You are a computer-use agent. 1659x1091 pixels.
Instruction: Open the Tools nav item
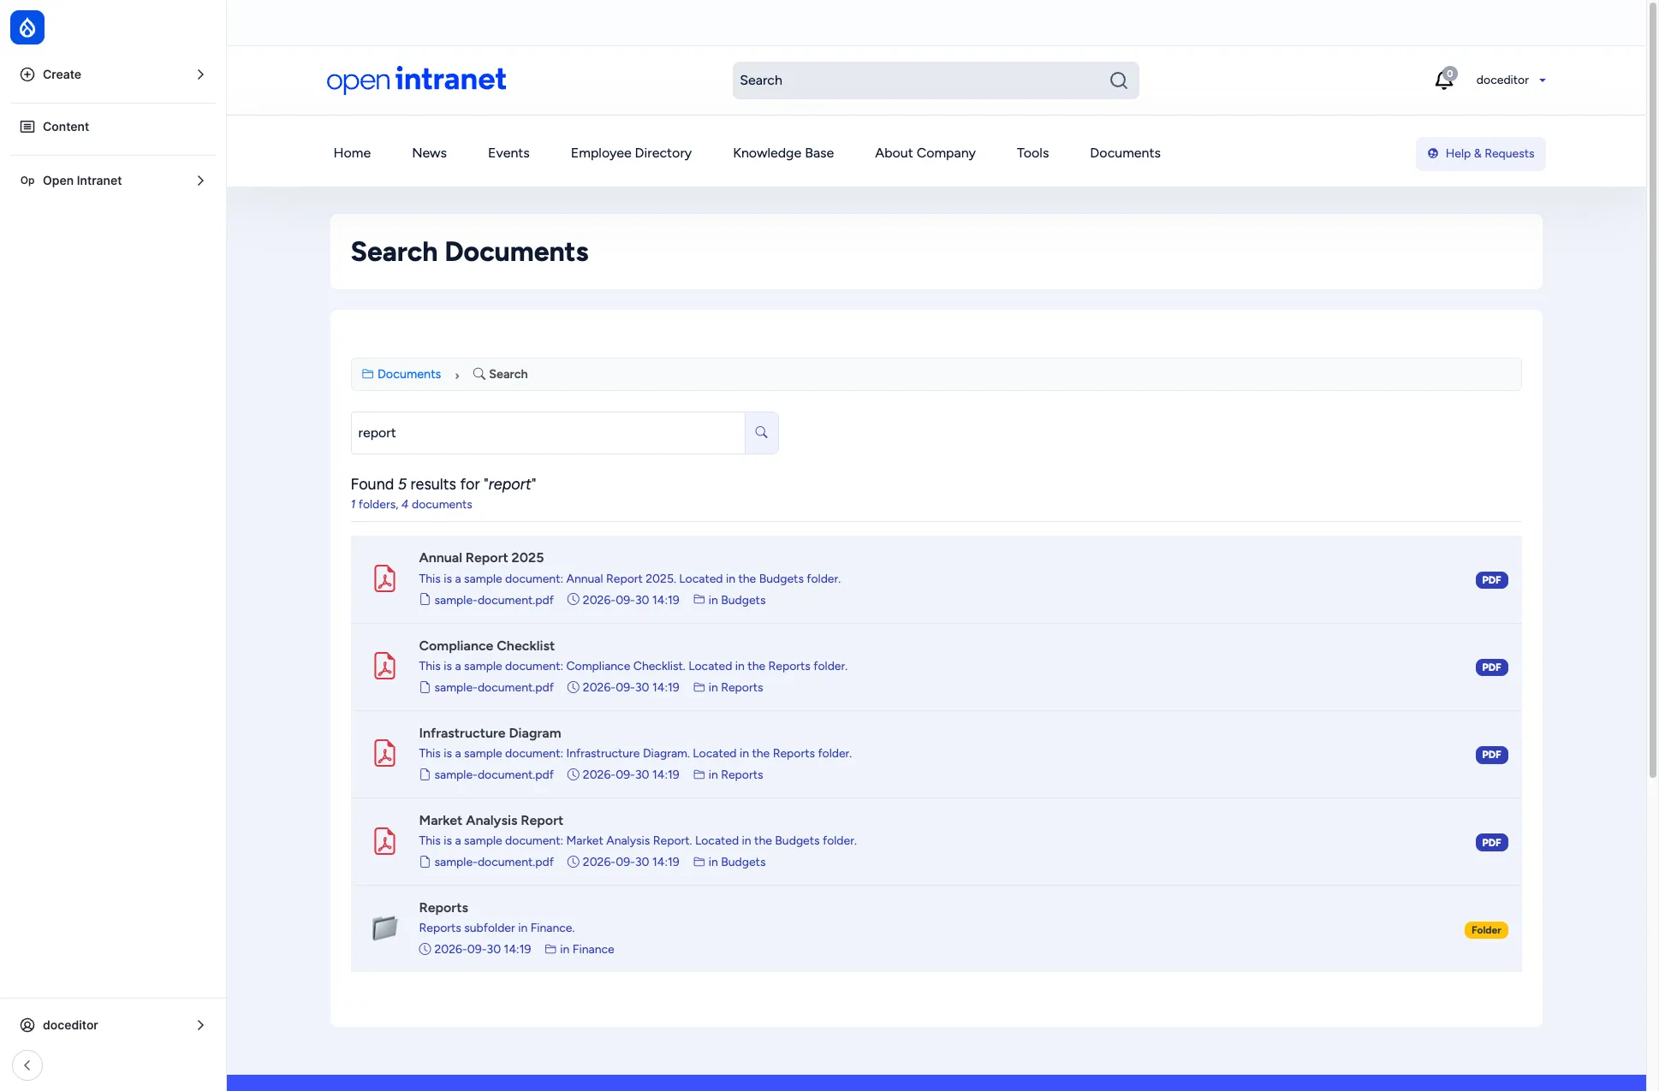pos(1032,153)
